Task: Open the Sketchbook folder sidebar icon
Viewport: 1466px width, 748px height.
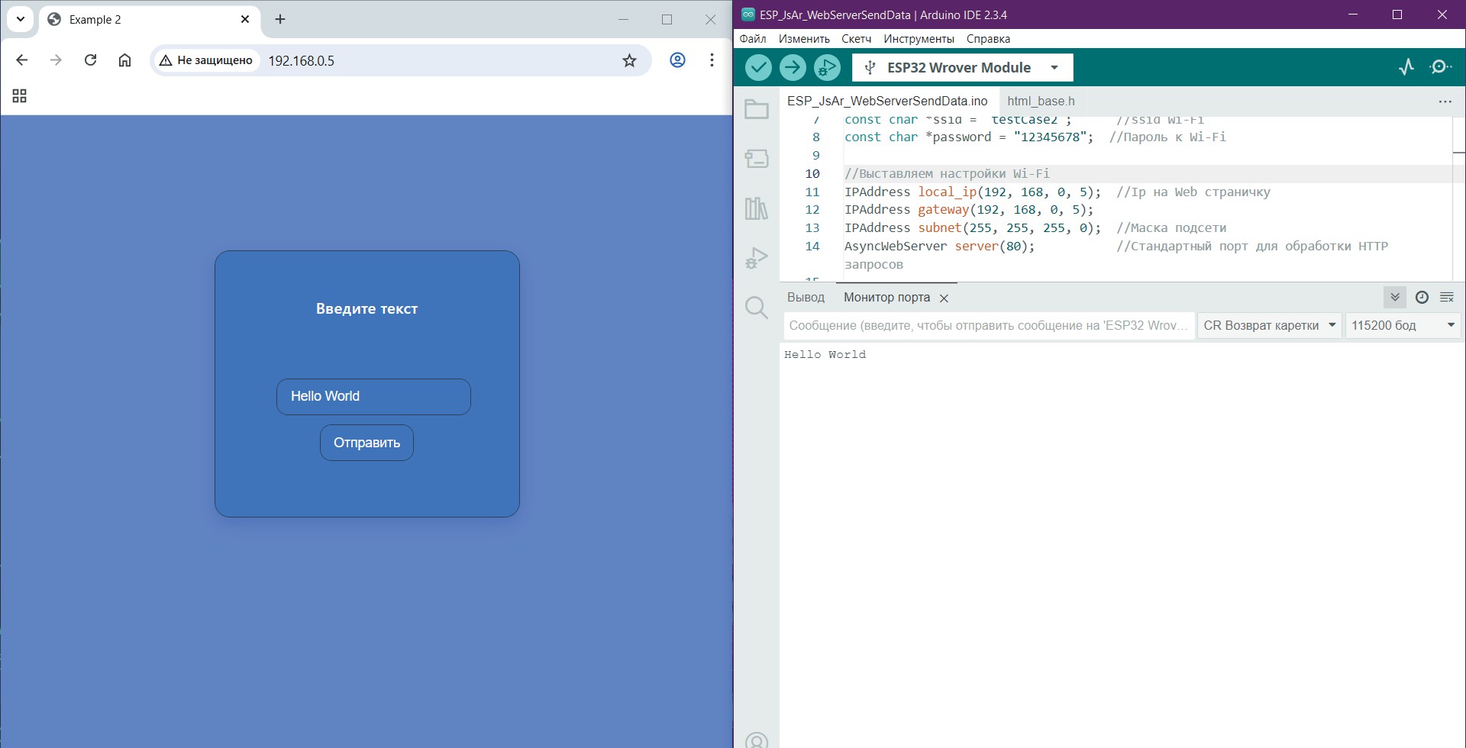Action: click(x=757, y=110)
